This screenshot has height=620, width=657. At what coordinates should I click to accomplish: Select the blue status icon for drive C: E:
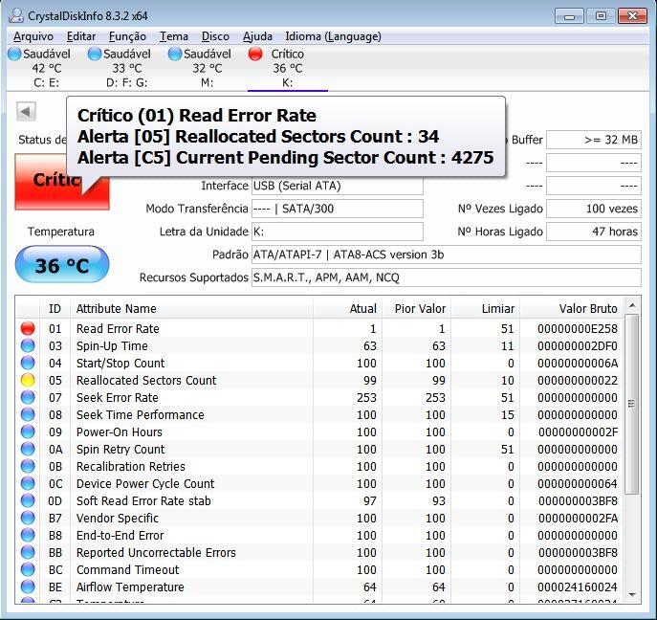coord(14,54)
